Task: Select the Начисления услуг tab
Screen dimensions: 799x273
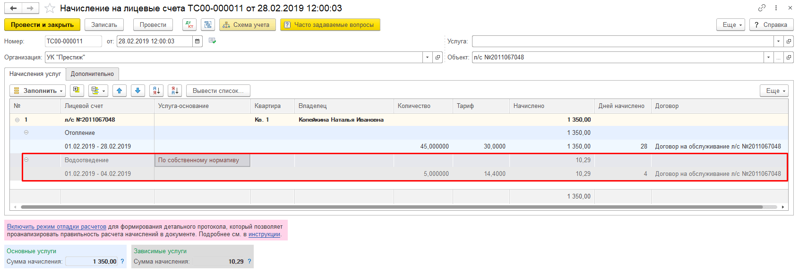Action: coord(35,74)
